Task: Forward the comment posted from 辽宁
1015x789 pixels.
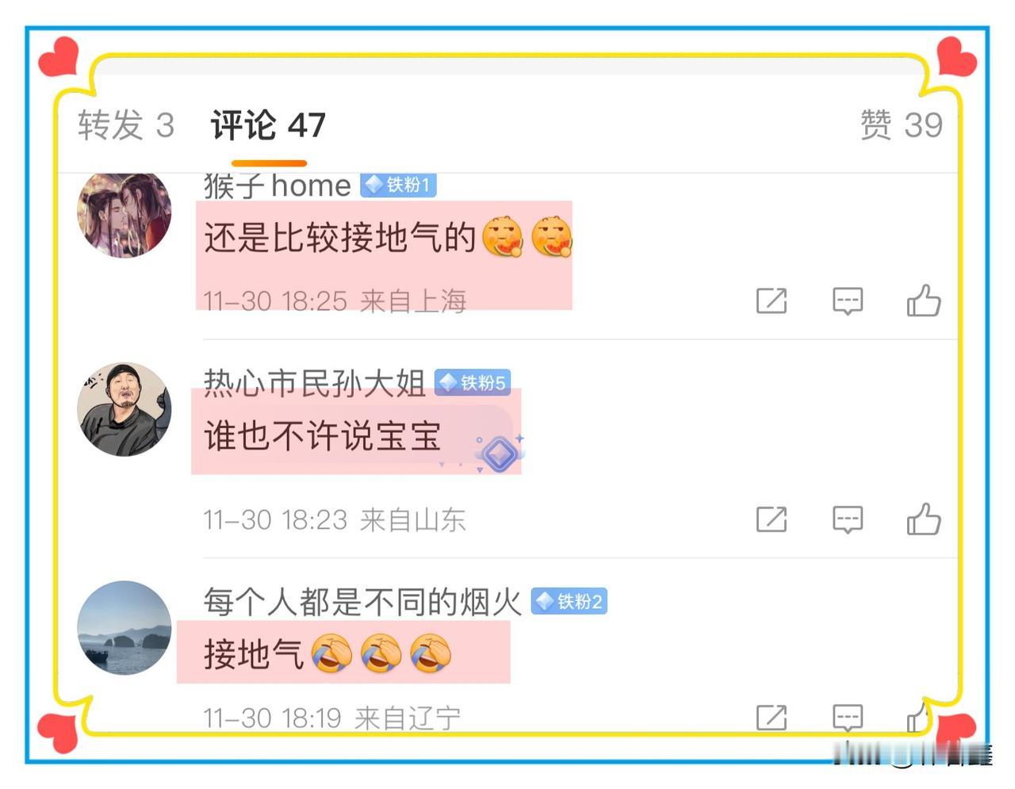Action: coord(772,717)
